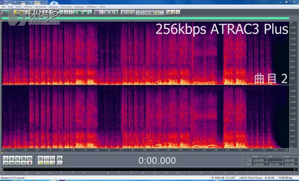Toggle the Play Looped infinity button
The height and width of the screenshot is (181, 299).
pos(30,158)
